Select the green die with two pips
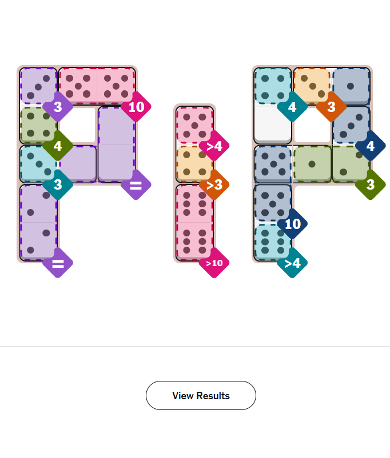 coord(351,163)
